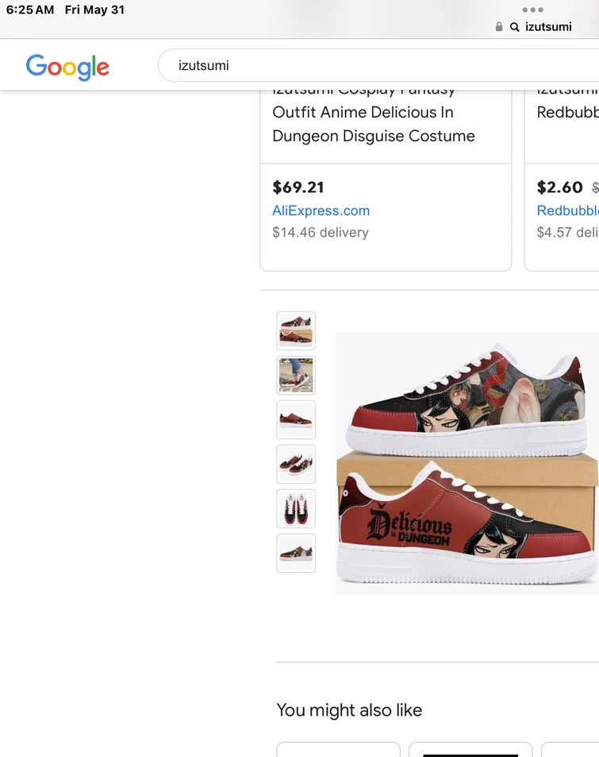This screenshot has height=757, width=599.
Task: Select the first sneaker thumbnail
Action: point(295,330)
